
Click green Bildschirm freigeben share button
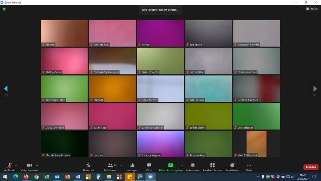[x=171, y=167]
